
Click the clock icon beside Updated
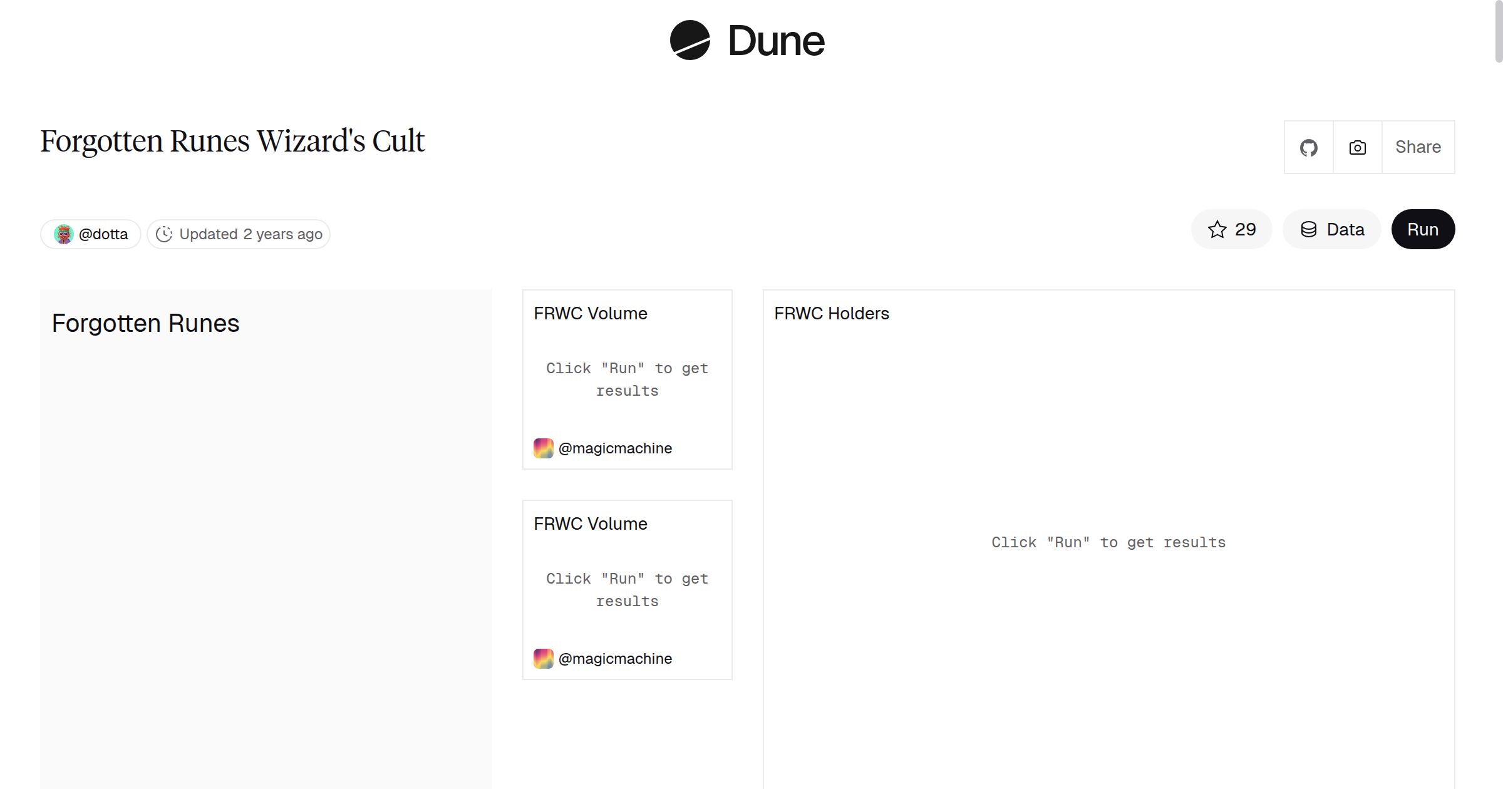164,234
